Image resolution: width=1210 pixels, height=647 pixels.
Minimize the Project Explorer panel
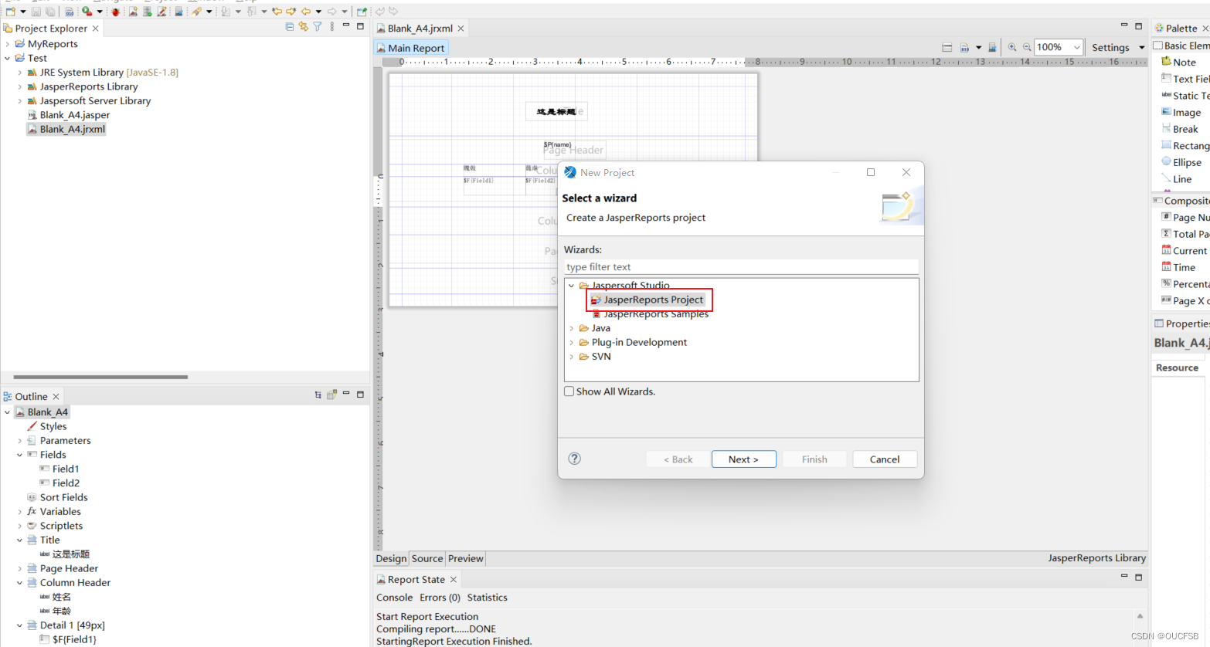coord(346,25)
